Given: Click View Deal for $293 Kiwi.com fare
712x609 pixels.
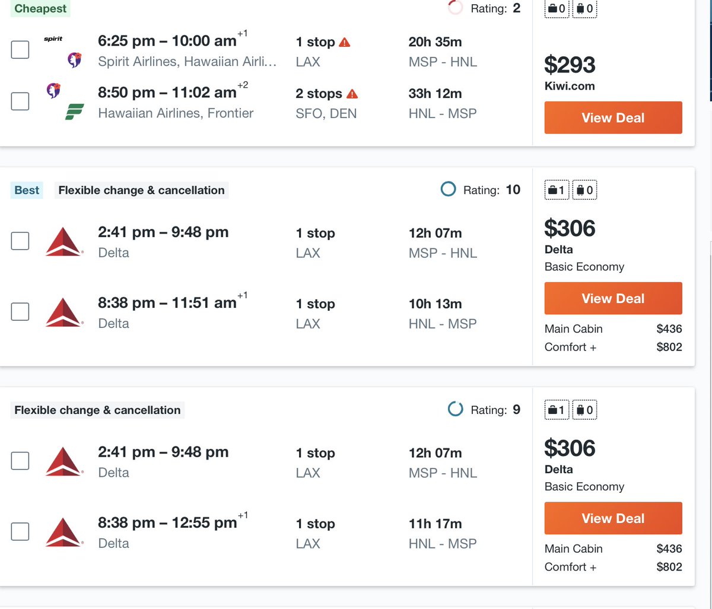Looking at the screenshot, I should pyautogui.click(x=613, y=117).
